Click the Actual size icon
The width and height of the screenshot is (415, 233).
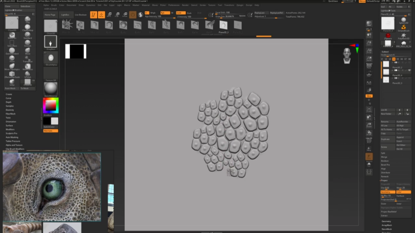tap(369, 50)
